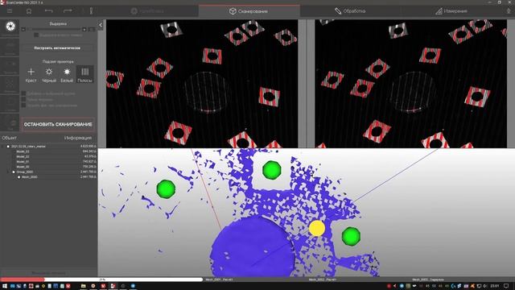
Task: Open the Windows notification center icon
Action: 507,286
